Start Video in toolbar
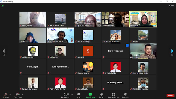This screenshot has height=99, width=176. click(x=18, y=95)
